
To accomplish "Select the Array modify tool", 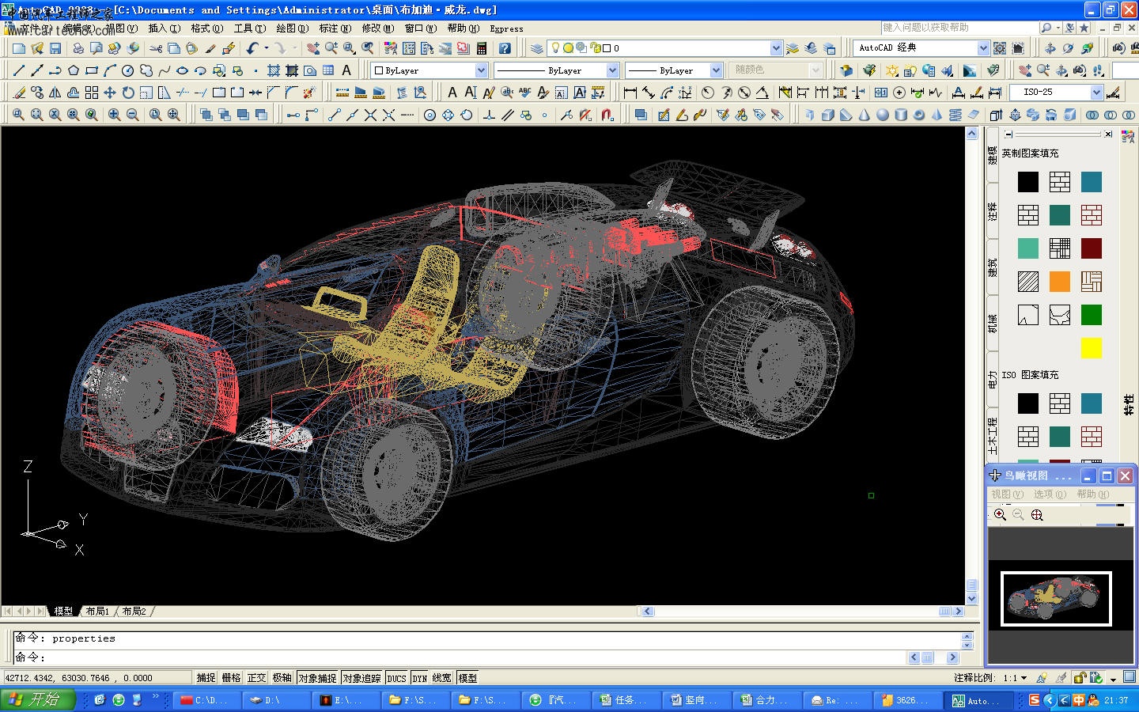I will pyautogui.click(x=92, y=93).
